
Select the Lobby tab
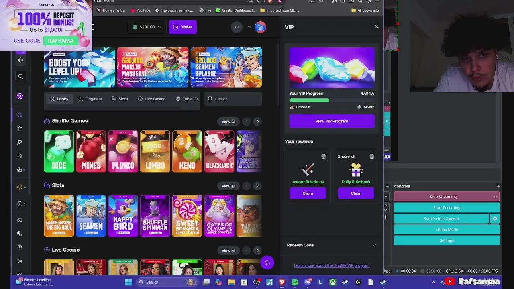tap(59, 99)
